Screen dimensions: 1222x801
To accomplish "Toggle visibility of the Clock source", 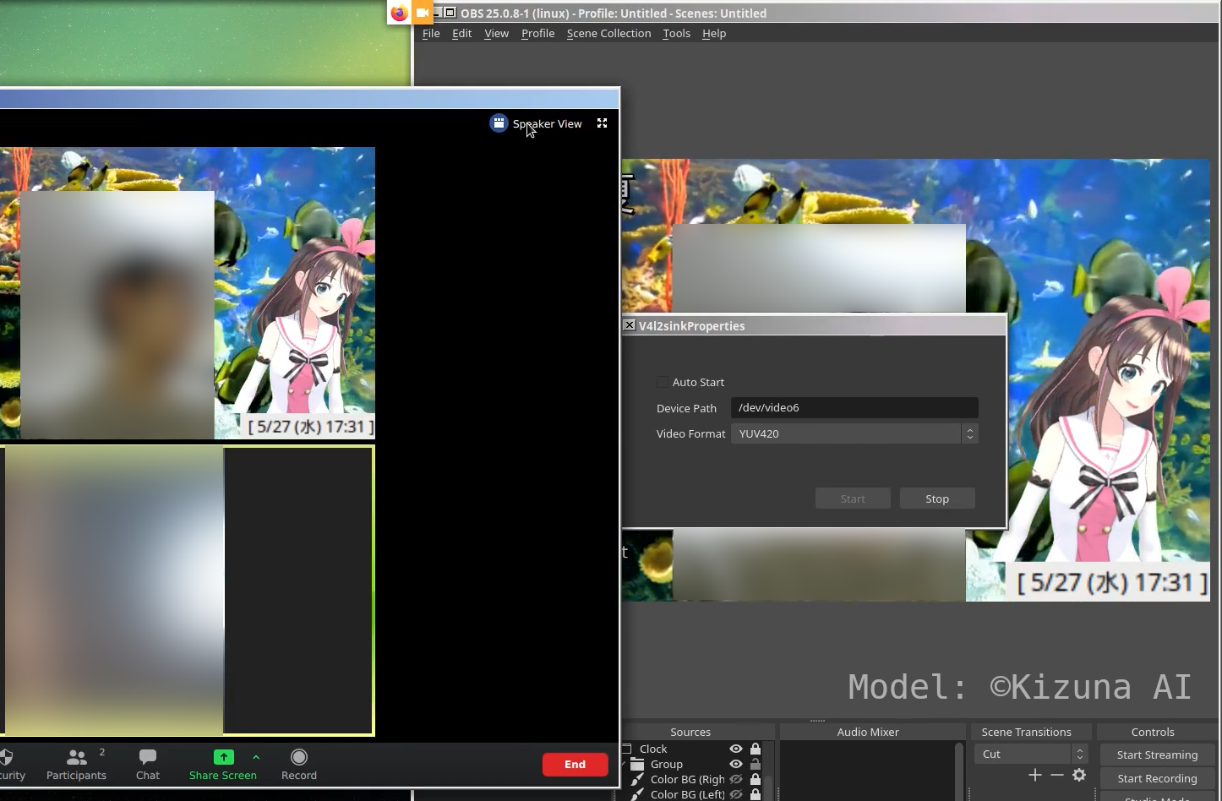I will 736,749.
